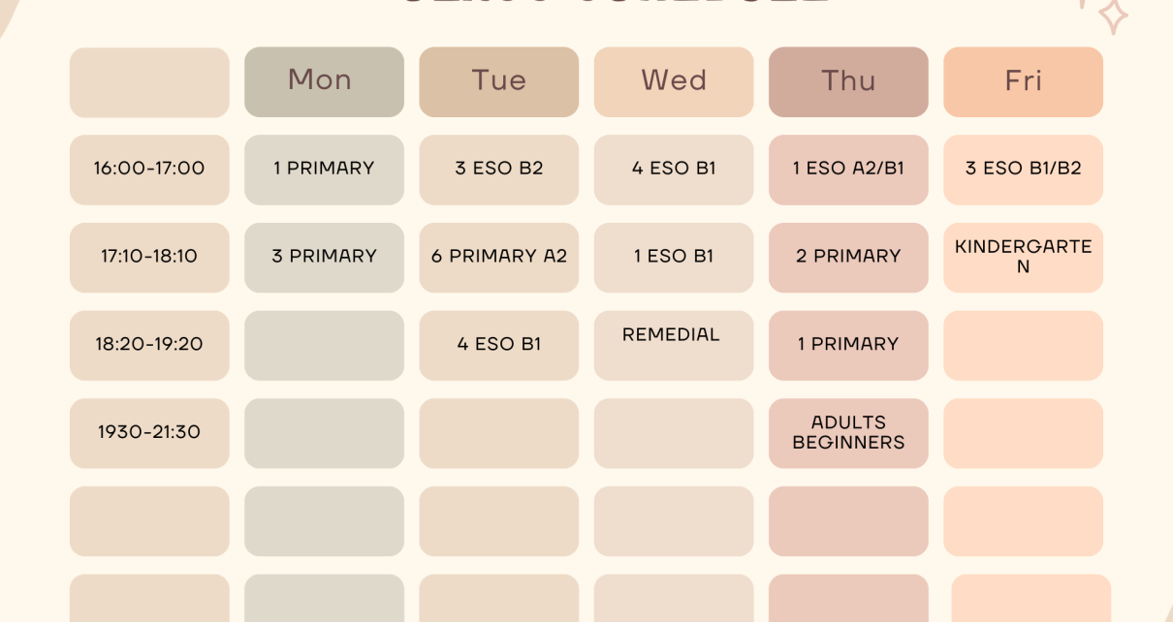The width and height of the screenshot is (1173, 622).
Task: Select the KINDERGARTEN class cell
Action: tap(1023, 257)
